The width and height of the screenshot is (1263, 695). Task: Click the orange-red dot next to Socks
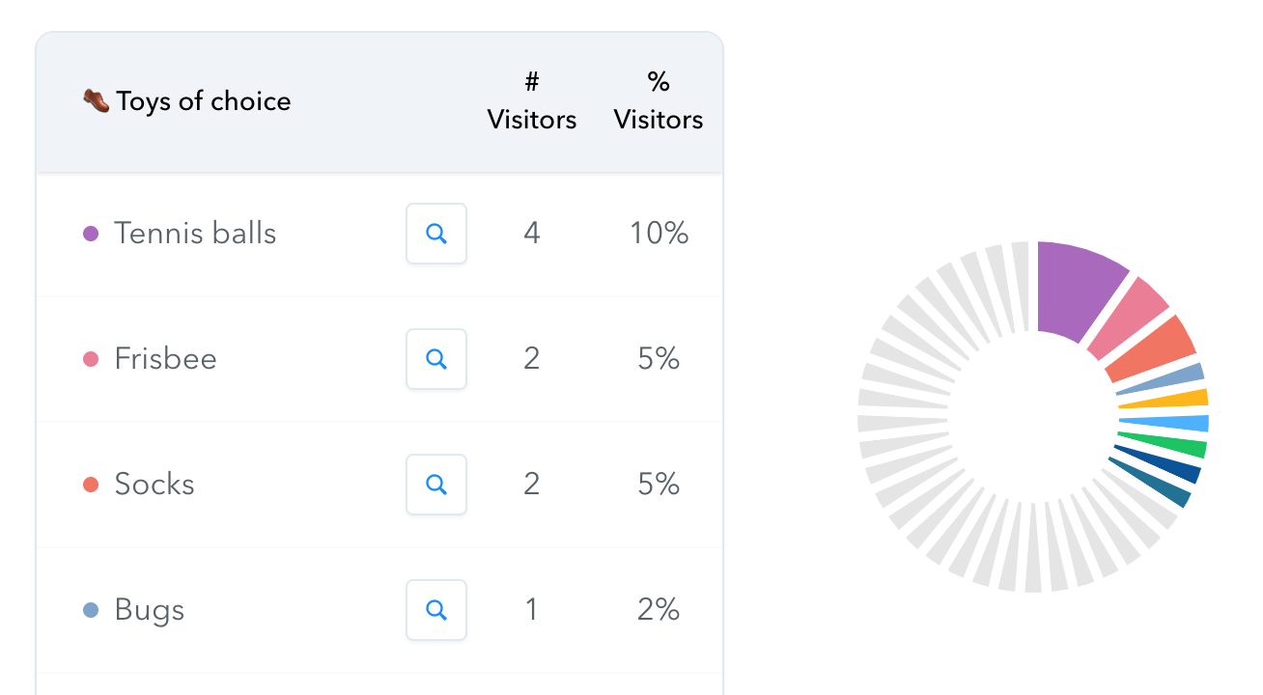click(x=91, y=485)
